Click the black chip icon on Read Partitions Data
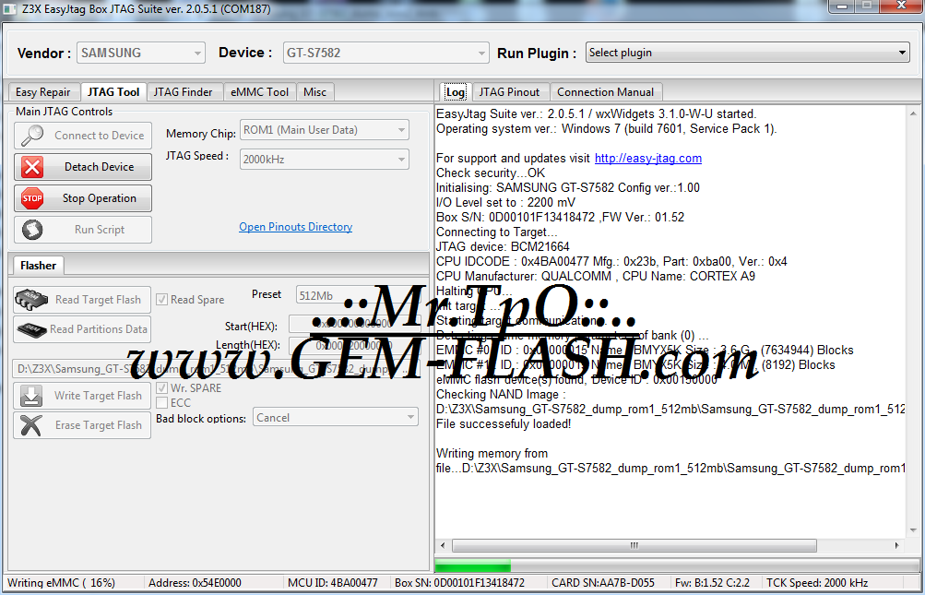Viewport: 925px width, 595px height. click(32, 329)
